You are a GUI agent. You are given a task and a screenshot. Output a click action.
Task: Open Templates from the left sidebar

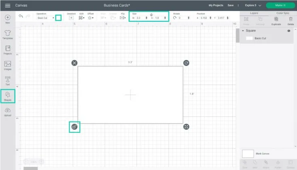8,34
